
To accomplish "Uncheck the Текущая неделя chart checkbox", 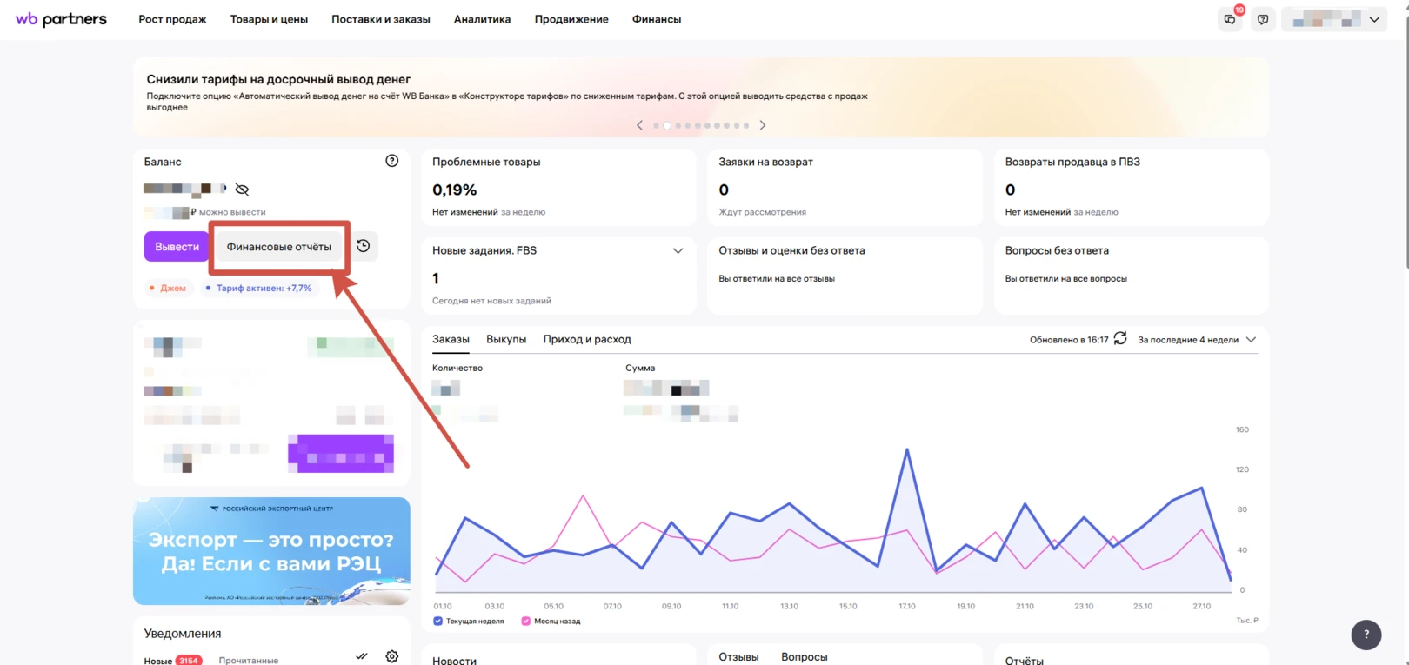I will pyautogui.click(x=437, y=621).
